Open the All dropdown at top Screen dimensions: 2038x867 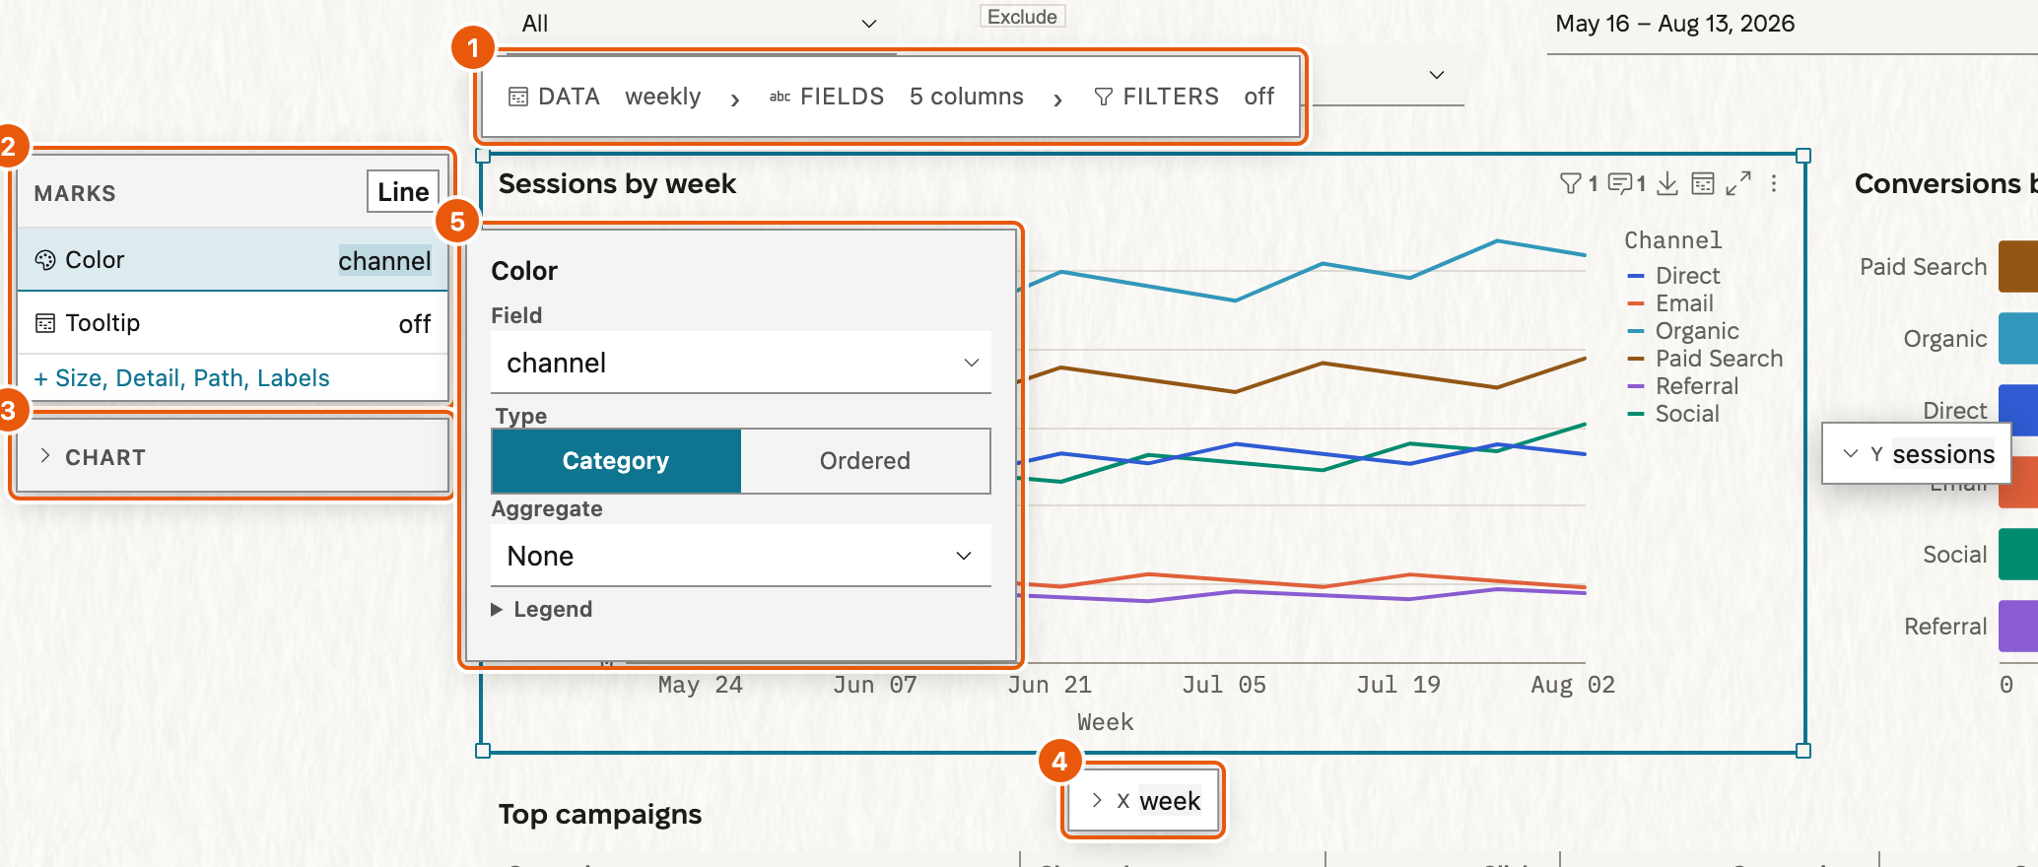pyautogui.click(x=699, y=24)
